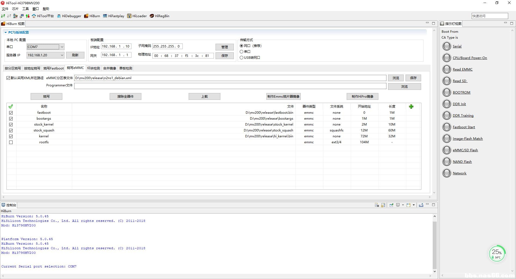Clear the console output icon
This screenshot has height=279, width=516.
click(x=377, y=205)
